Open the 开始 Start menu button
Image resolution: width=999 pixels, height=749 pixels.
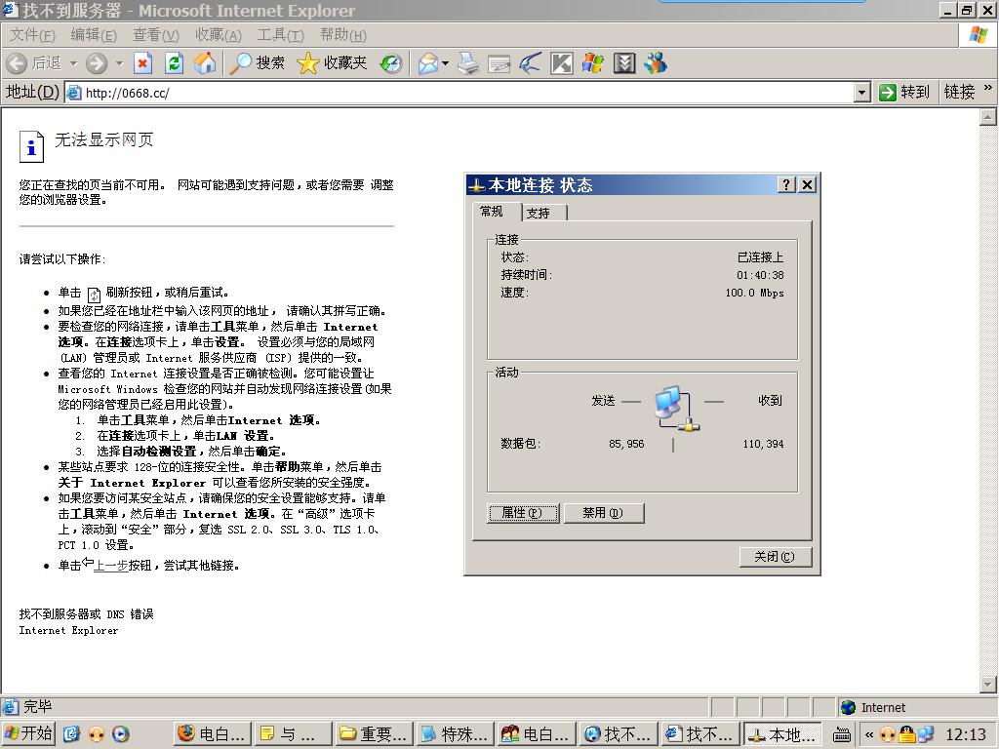coord(28,734)
